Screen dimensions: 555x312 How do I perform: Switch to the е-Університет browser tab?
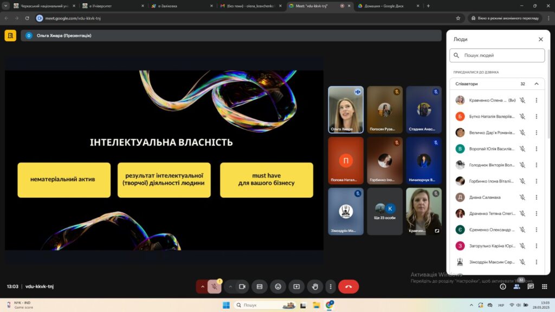(111, 6)
